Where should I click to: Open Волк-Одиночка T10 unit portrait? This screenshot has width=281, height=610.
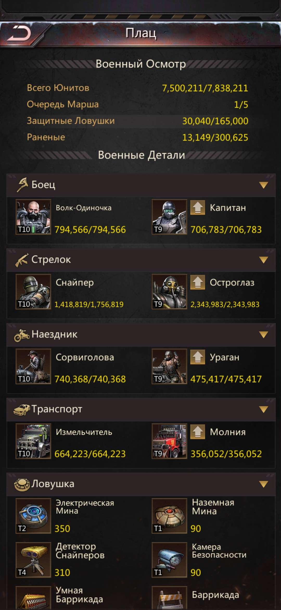(x=33, y=217)
